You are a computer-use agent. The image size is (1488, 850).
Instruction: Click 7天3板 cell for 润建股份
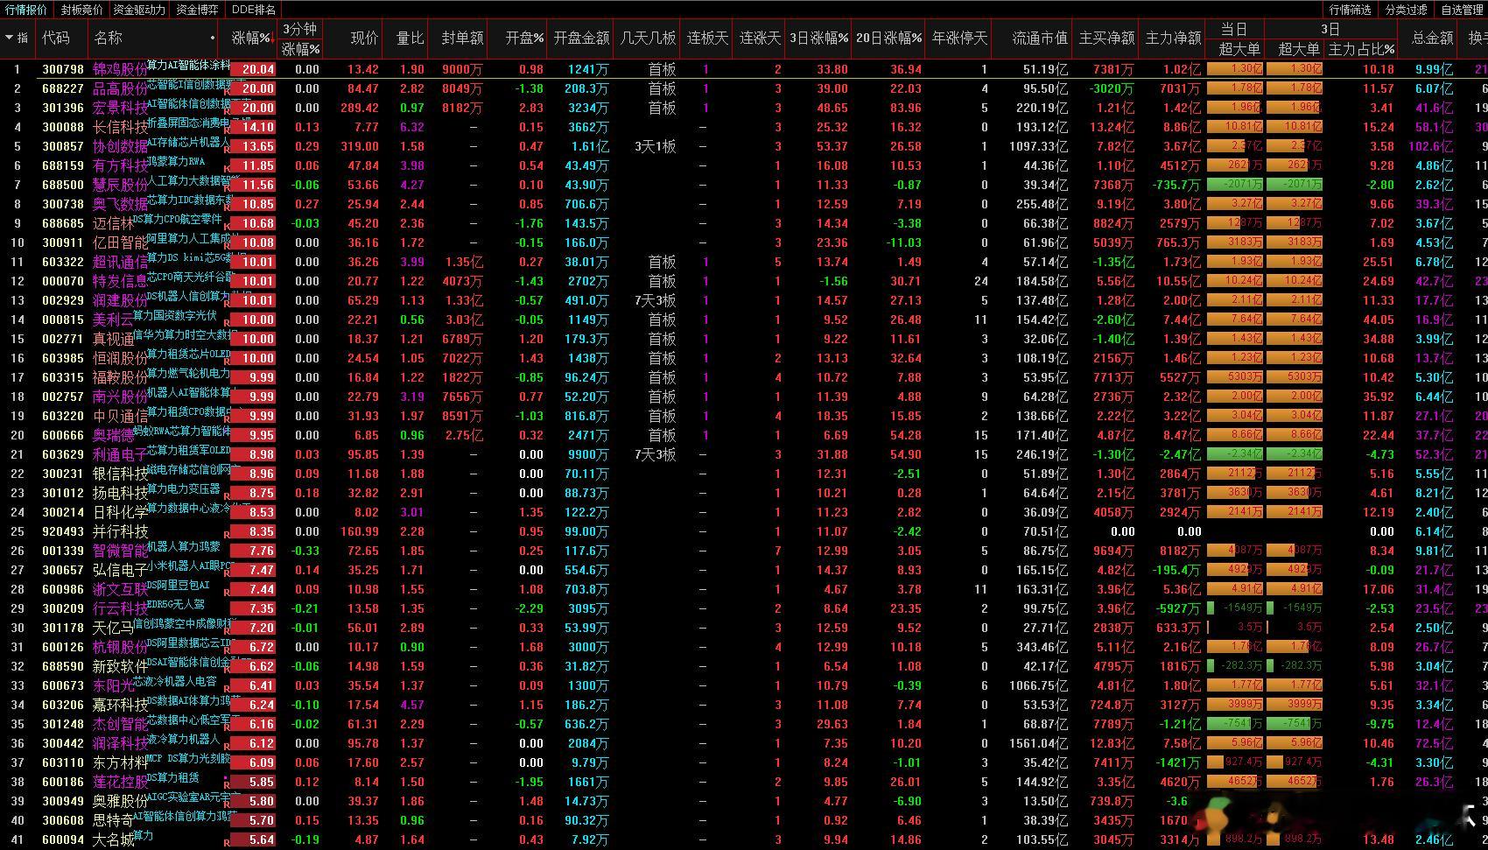655,300
